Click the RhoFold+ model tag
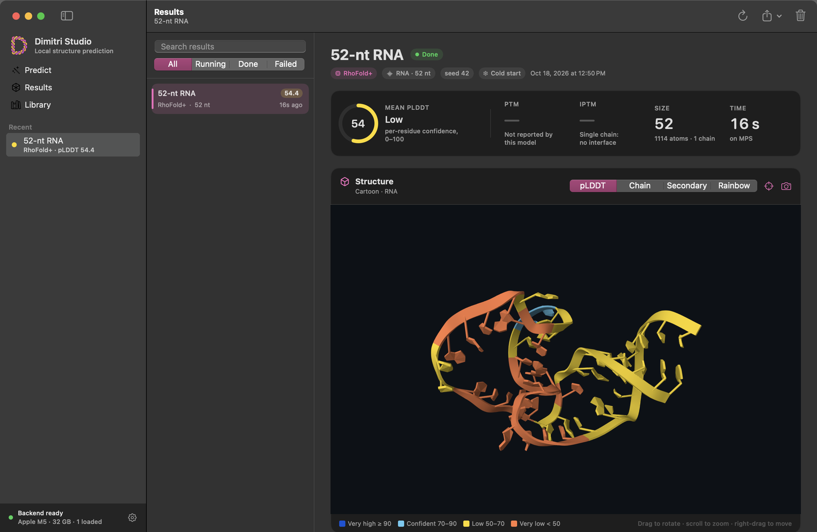The image size is (817, 532). pyautogui.click(x=354, y=74)
